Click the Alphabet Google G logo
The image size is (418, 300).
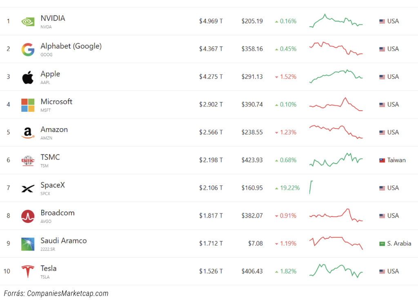point(28,49)
